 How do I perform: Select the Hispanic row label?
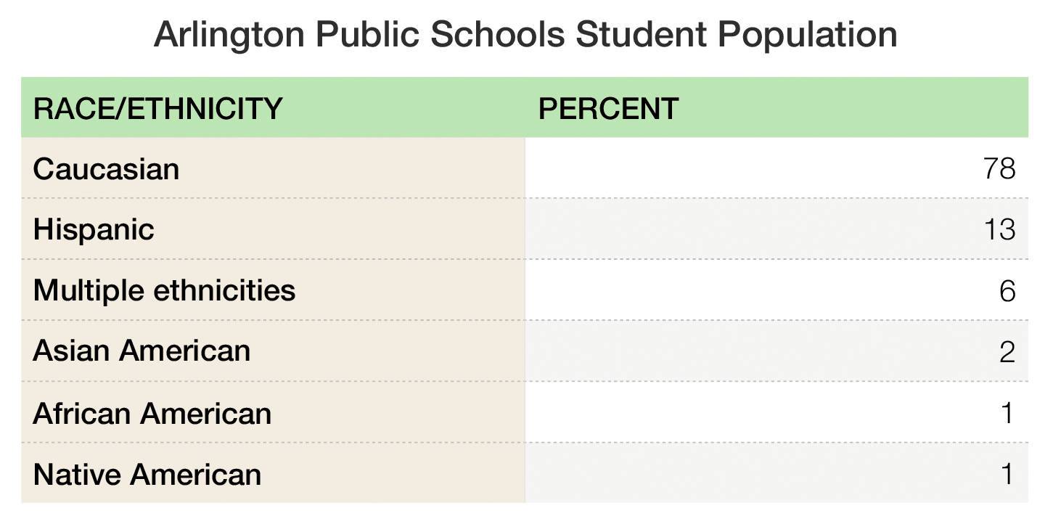click(x=94, y=229)
